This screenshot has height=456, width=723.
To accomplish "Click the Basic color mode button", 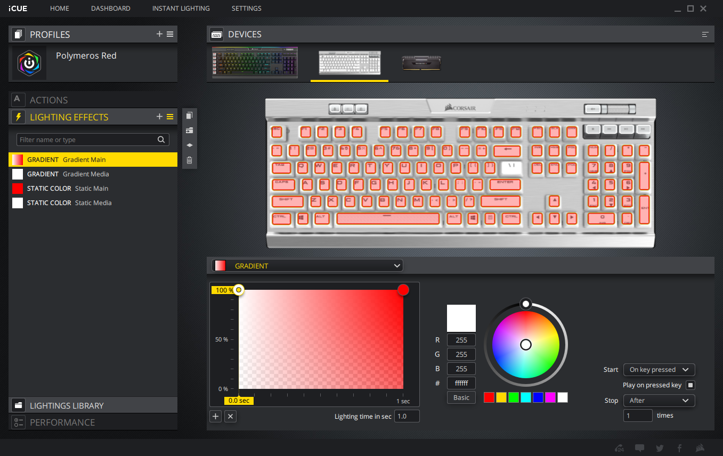I will 461,397.
